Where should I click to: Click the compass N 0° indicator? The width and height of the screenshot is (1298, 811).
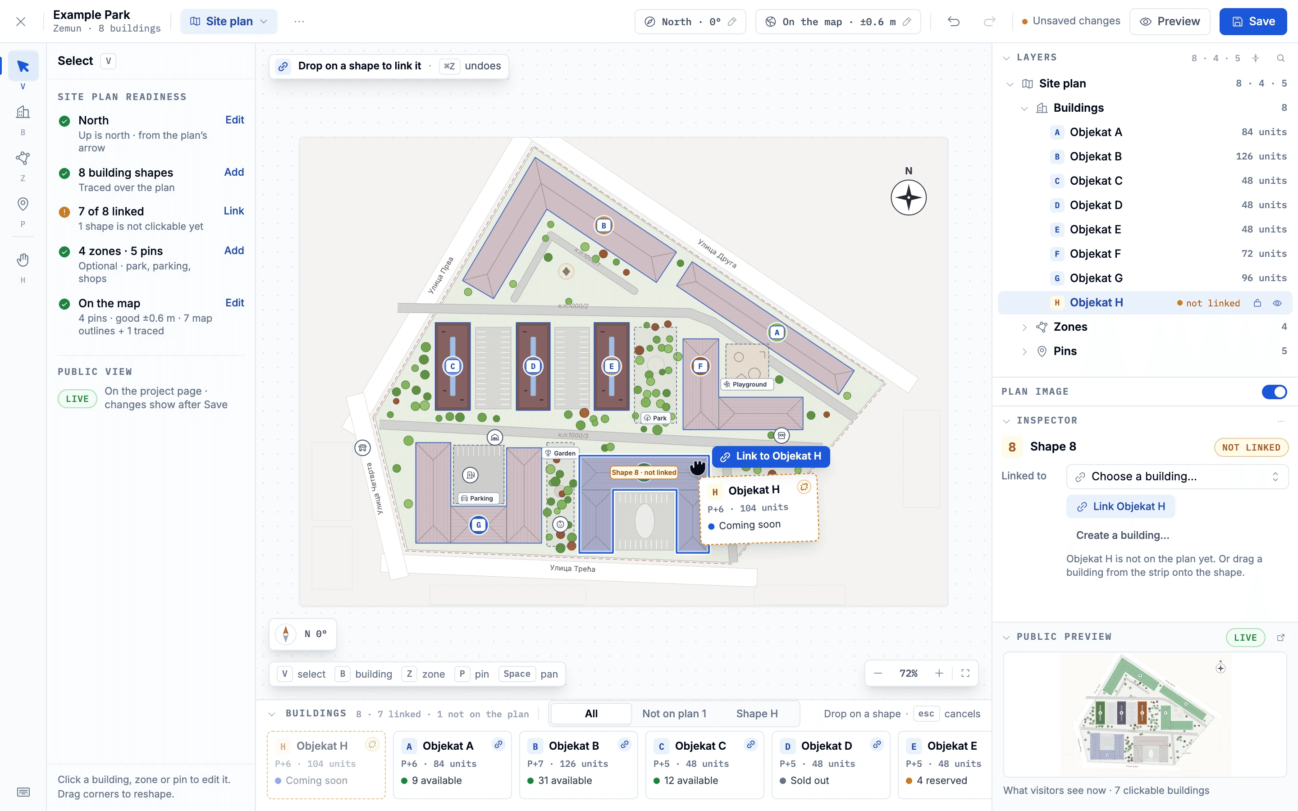[x=302, y=634]
